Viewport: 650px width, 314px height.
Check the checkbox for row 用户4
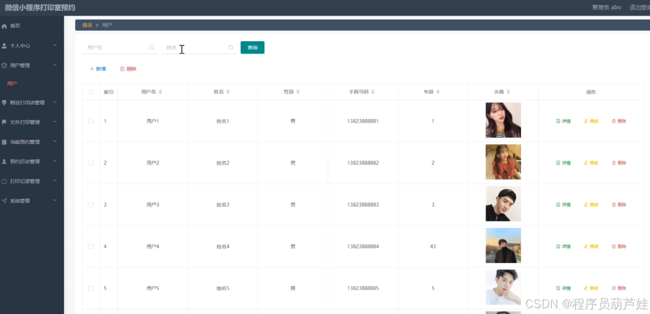[91, 247]
